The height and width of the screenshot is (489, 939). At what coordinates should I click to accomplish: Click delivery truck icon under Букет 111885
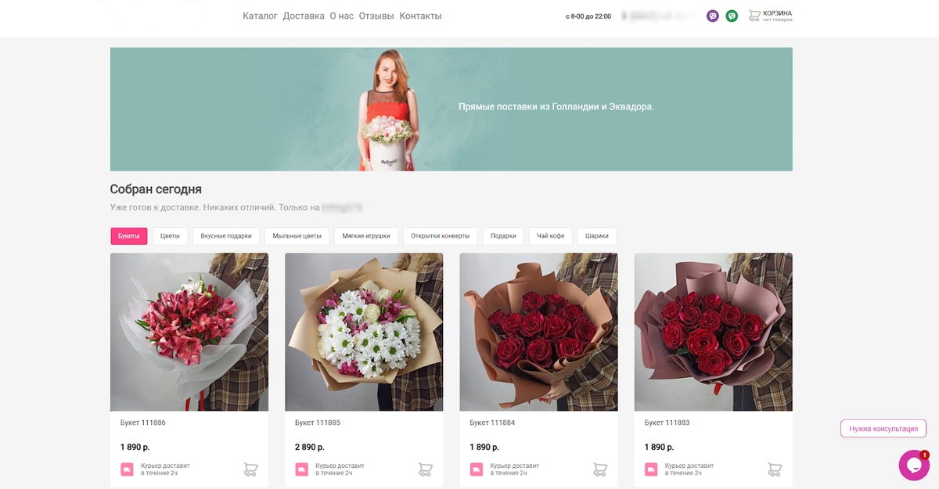coord(301,469)
